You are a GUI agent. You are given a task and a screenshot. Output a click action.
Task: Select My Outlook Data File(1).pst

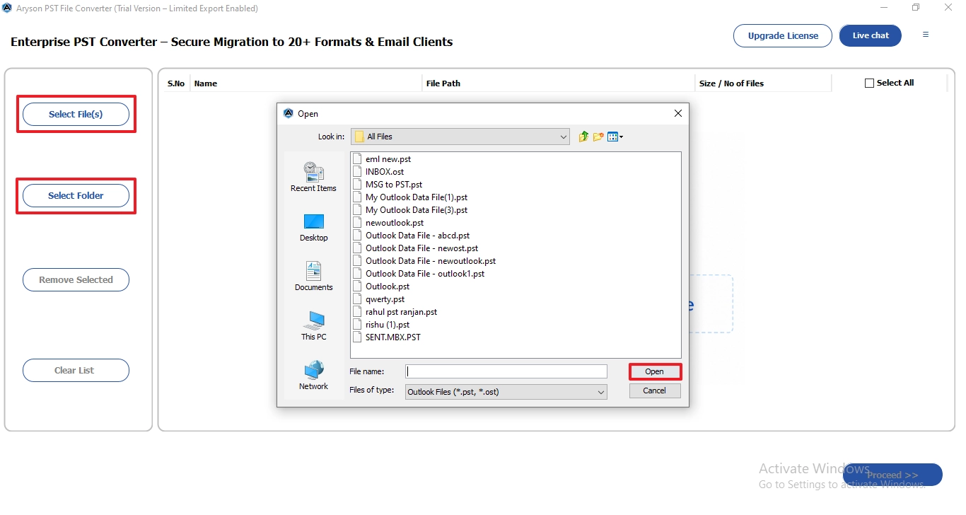click(417, 197)
